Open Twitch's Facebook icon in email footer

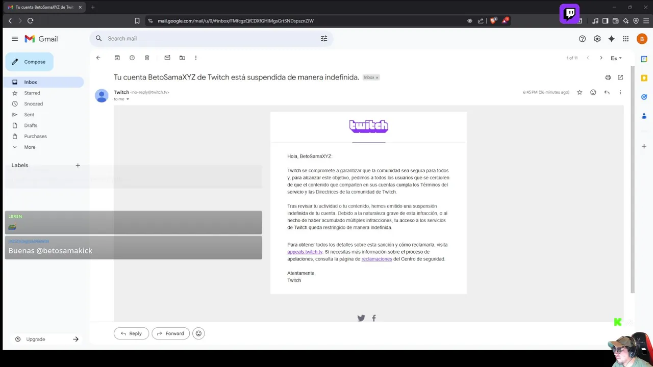tap(374, 318)
